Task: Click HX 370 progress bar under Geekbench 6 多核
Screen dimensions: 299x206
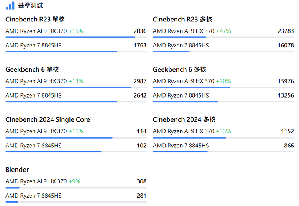Action: coord(223,88)
